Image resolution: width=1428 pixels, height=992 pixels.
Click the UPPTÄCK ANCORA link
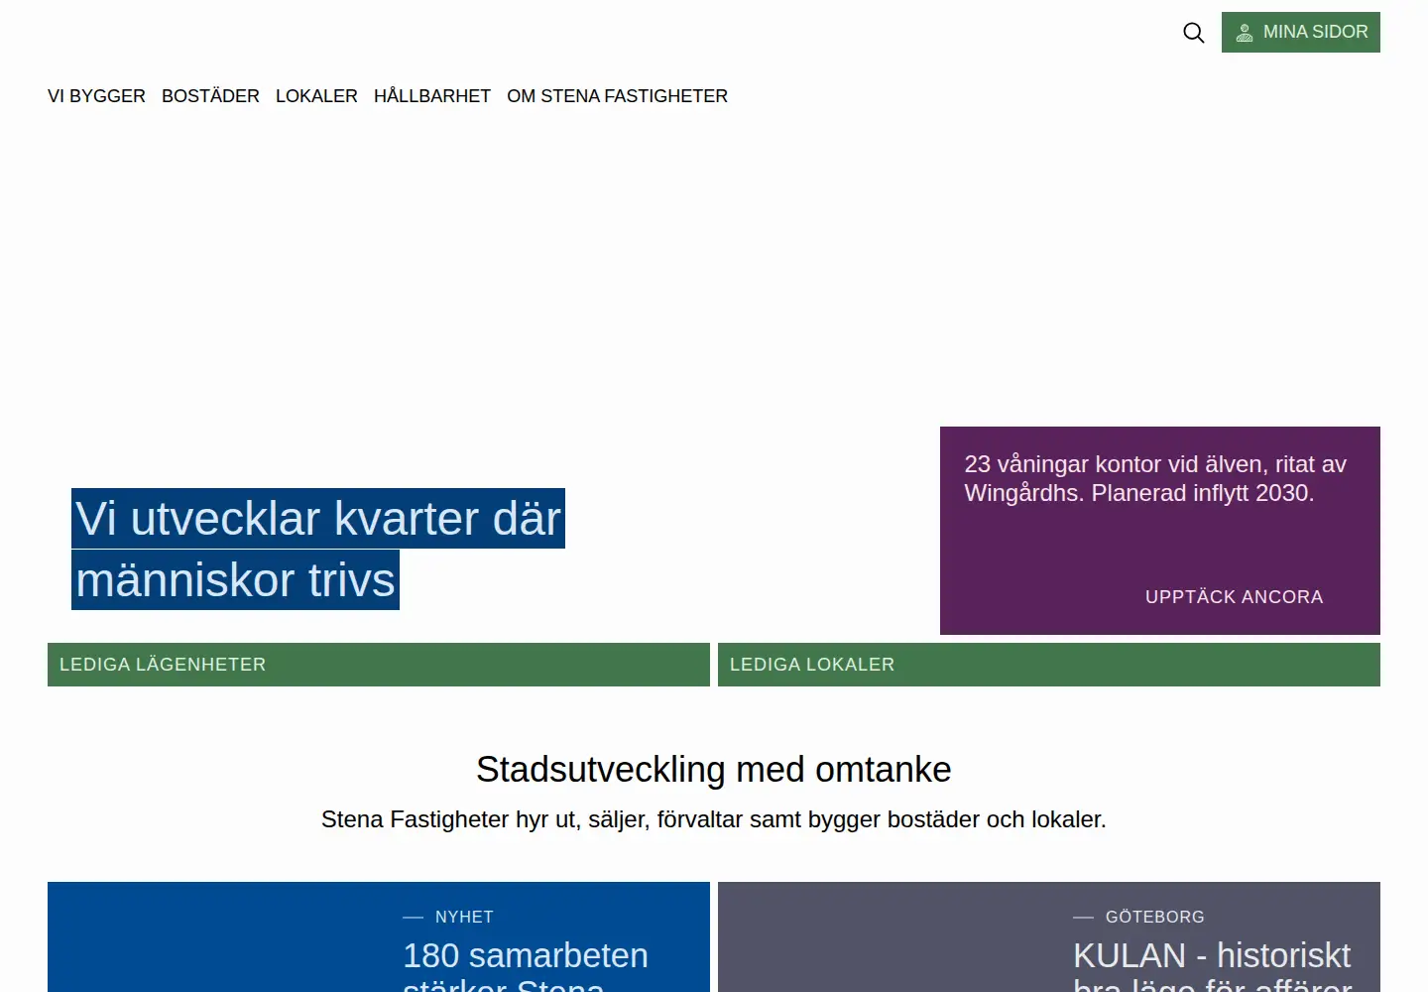pos(1234,597)
